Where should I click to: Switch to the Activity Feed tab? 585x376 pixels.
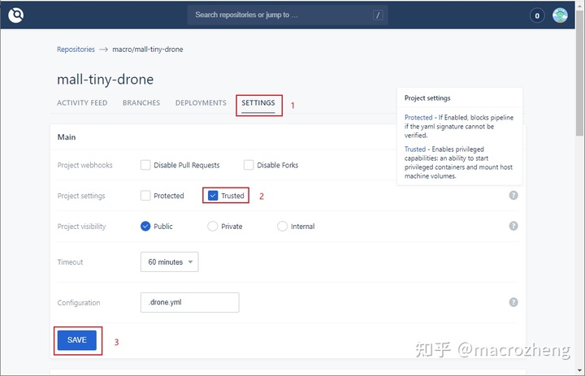(x=82, y=103)
